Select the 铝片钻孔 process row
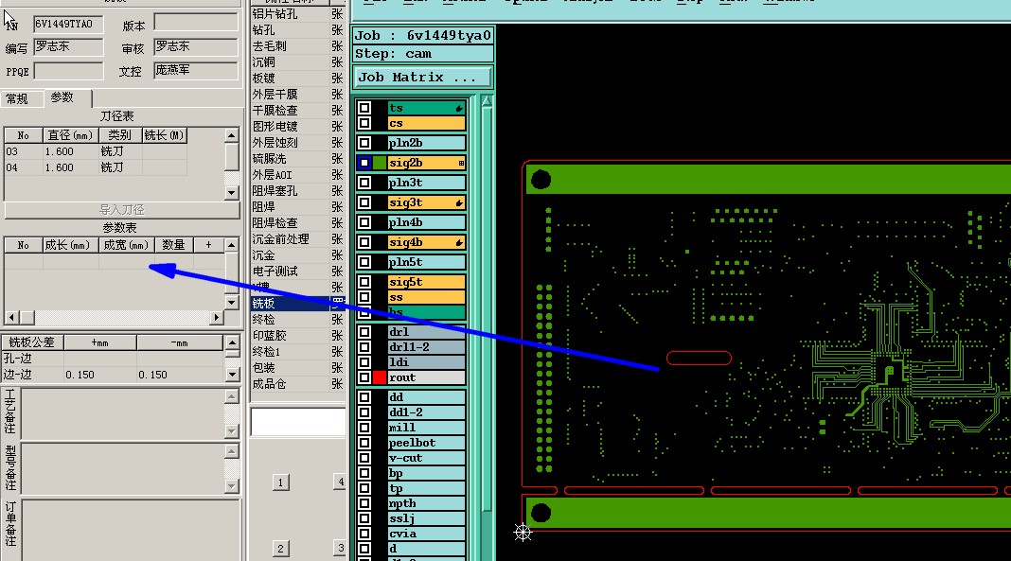The width and height of the screenshot is (1011, 561). tap(297, 13)
